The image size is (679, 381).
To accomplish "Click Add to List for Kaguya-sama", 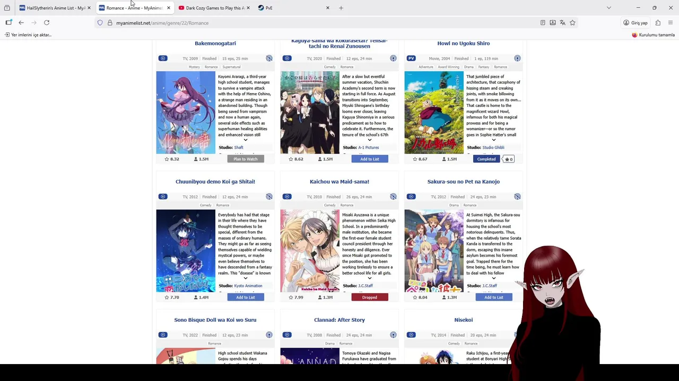I will tap(370, 159).
